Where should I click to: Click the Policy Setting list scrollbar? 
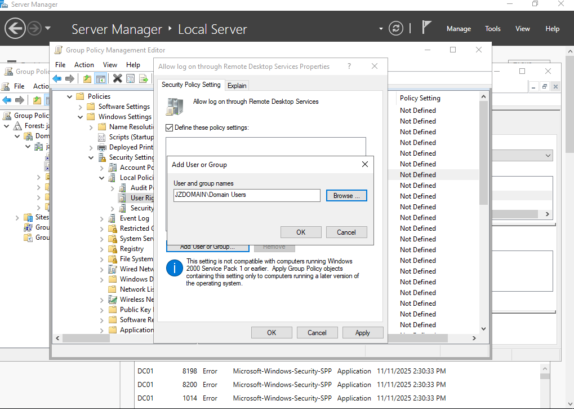coord(483,147)
